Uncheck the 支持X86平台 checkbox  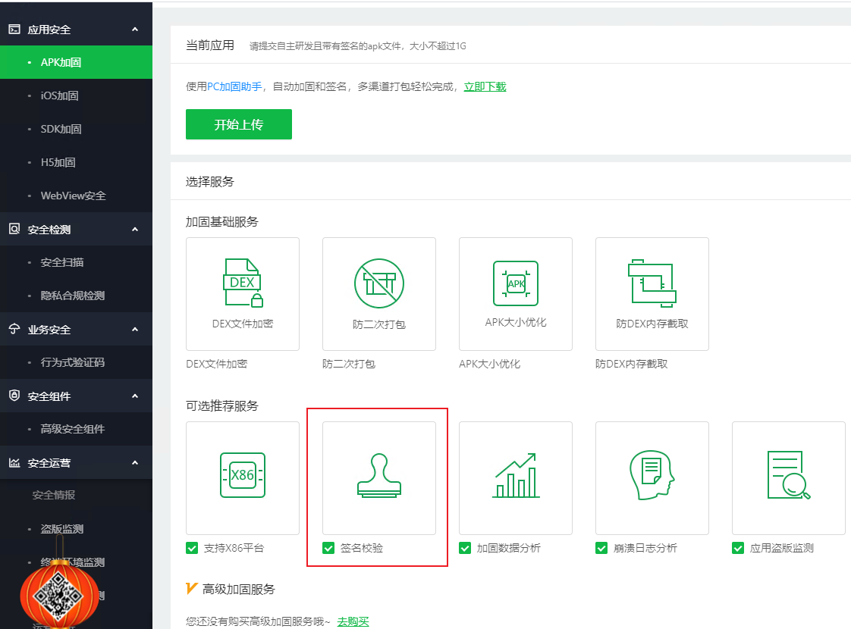(192, 548)
